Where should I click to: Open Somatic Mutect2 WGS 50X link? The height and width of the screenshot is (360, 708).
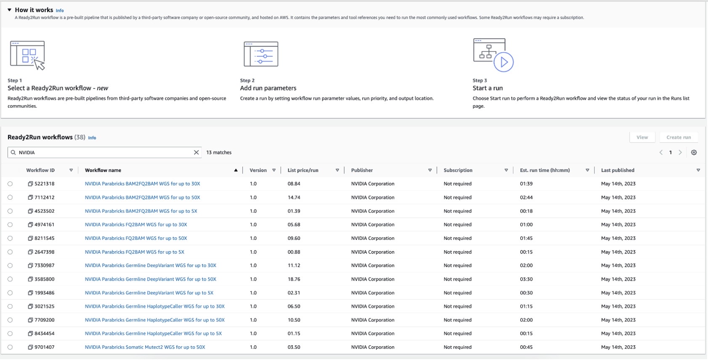(145, 347)
